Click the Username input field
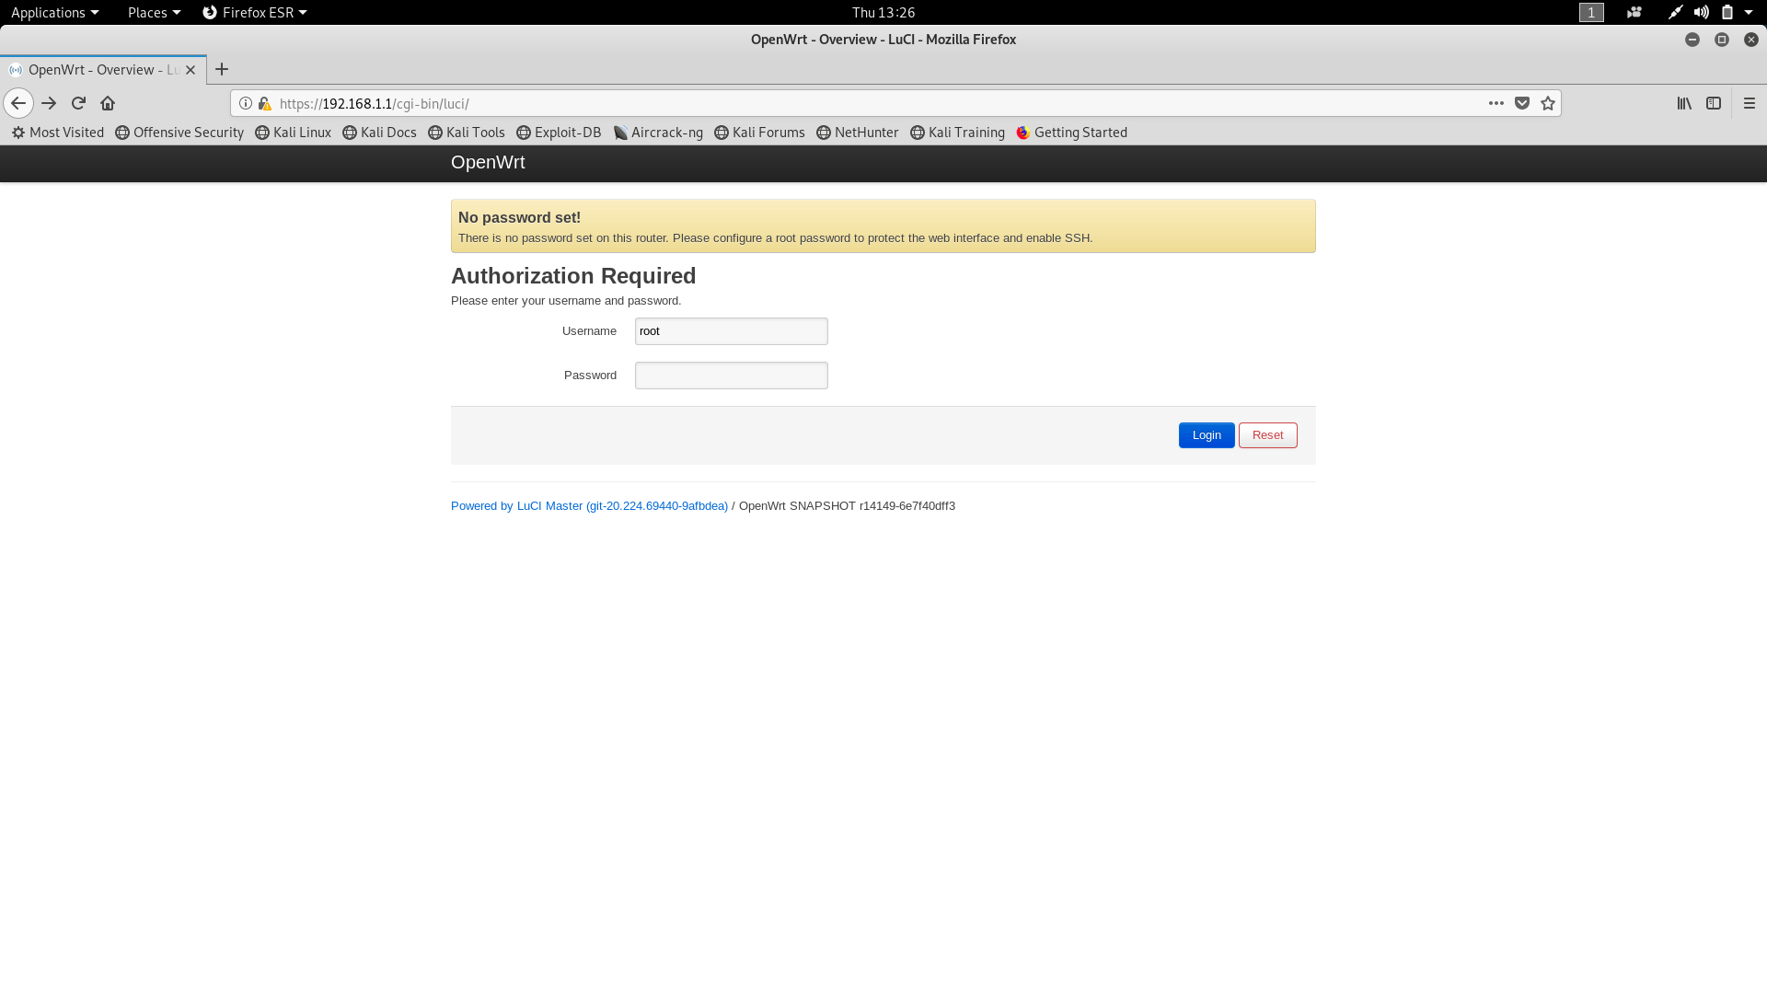 (732, 331)
